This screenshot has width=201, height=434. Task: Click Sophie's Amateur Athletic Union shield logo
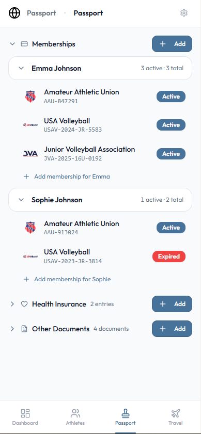coord(30,228)
